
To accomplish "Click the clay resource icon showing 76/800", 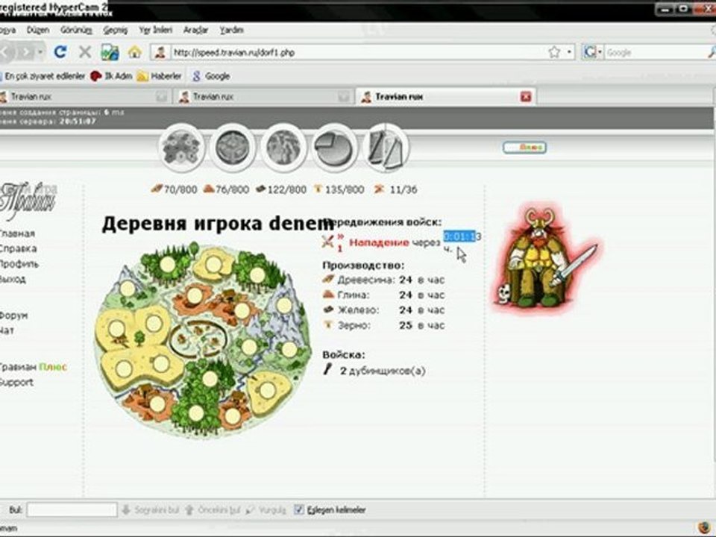I will pos(209,189).
